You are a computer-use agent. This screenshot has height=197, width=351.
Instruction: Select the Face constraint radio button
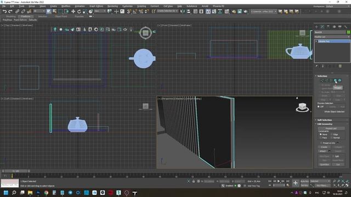(x=320, y=138)
